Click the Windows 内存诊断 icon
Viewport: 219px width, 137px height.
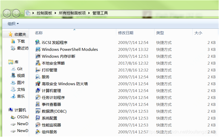tap(38, 56)
